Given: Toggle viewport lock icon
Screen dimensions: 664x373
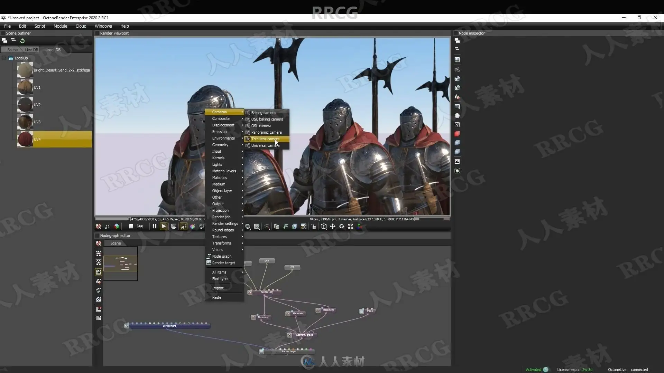Looking at the screenshot, I should [x=313, y=227].
